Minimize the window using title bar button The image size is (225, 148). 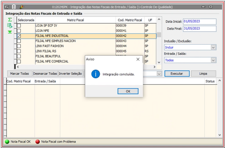tap(203, 7)
